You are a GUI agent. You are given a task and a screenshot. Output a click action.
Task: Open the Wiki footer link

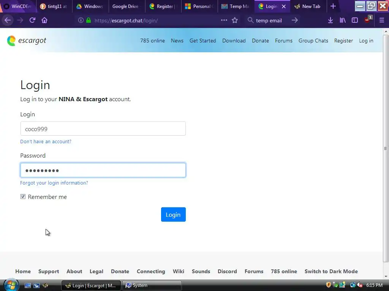pos(179,271)
